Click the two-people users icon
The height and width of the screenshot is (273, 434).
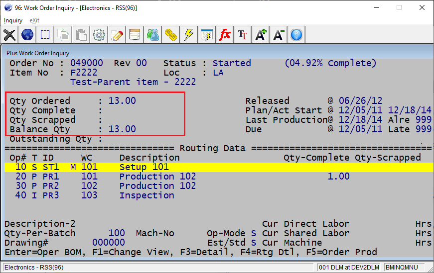point(153,35)
